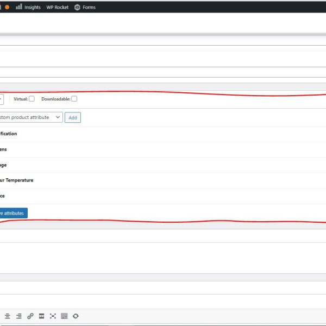
Task: Open the WP Rocket admin bar menu
Action: point(57,7)
